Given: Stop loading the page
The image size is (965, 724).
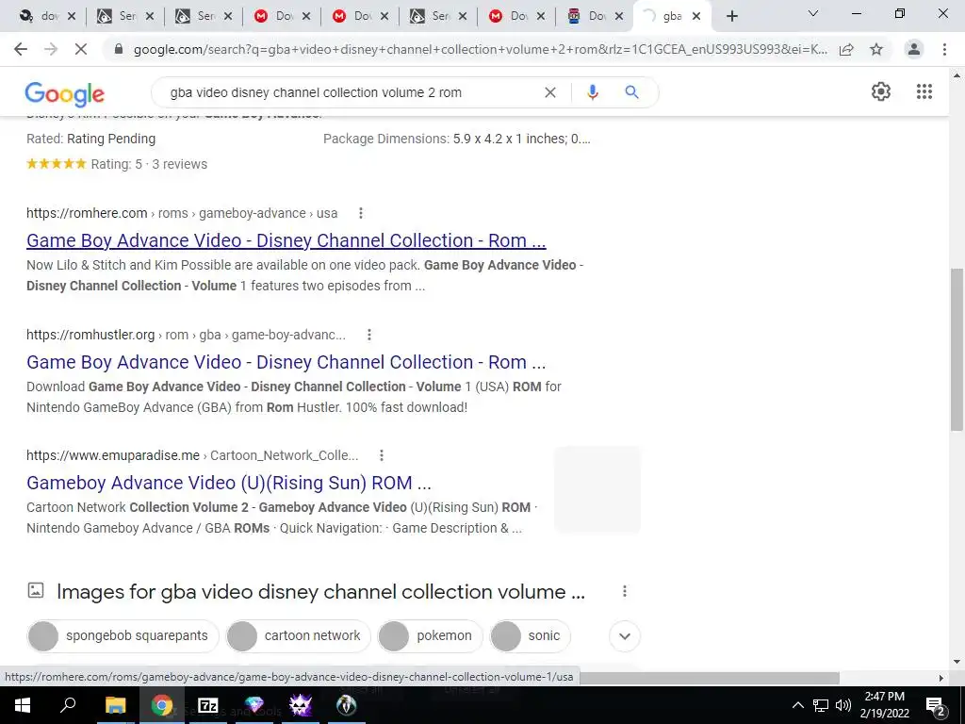Looking at the screenshot, I should 81,49.
